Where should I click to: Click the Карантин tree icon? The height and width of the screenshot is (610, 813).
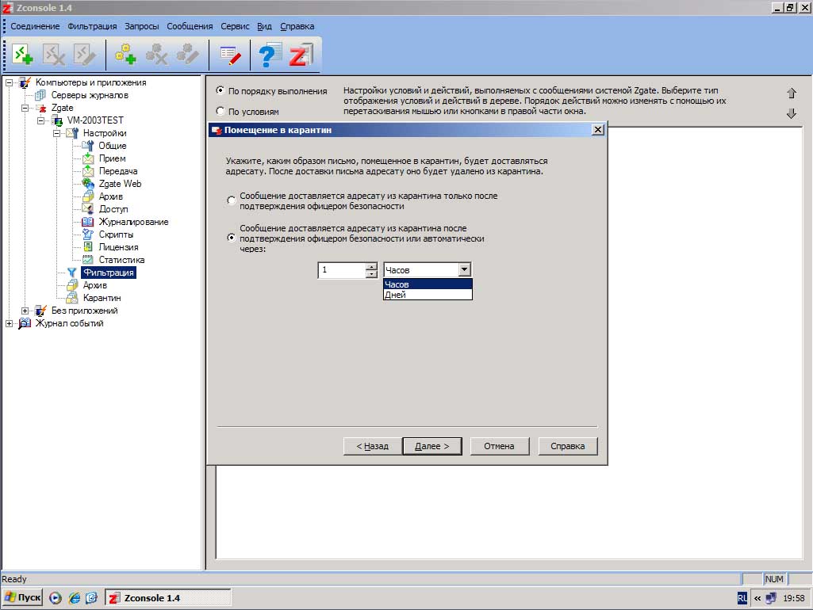tap(72, 299)
